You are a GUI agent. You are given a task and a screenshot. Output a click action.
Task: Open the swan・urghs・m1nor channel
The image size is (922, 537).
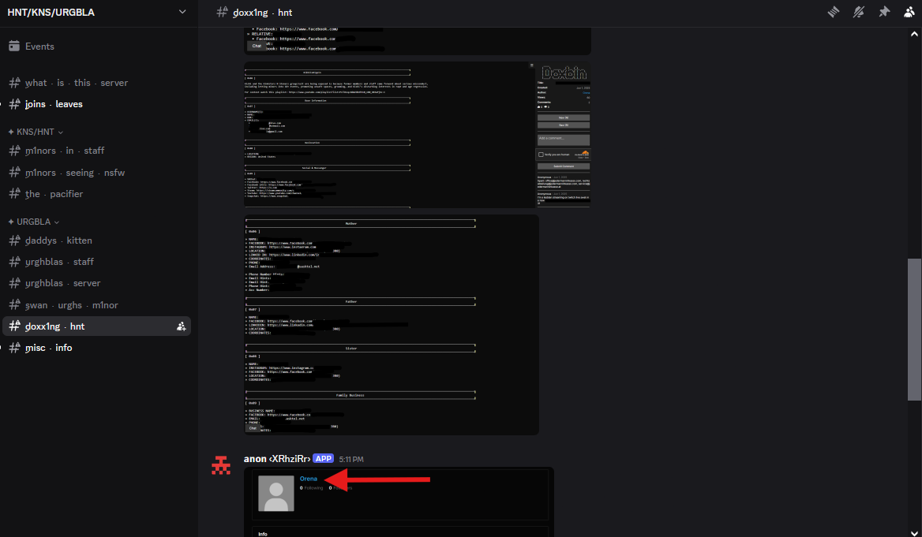97,305
